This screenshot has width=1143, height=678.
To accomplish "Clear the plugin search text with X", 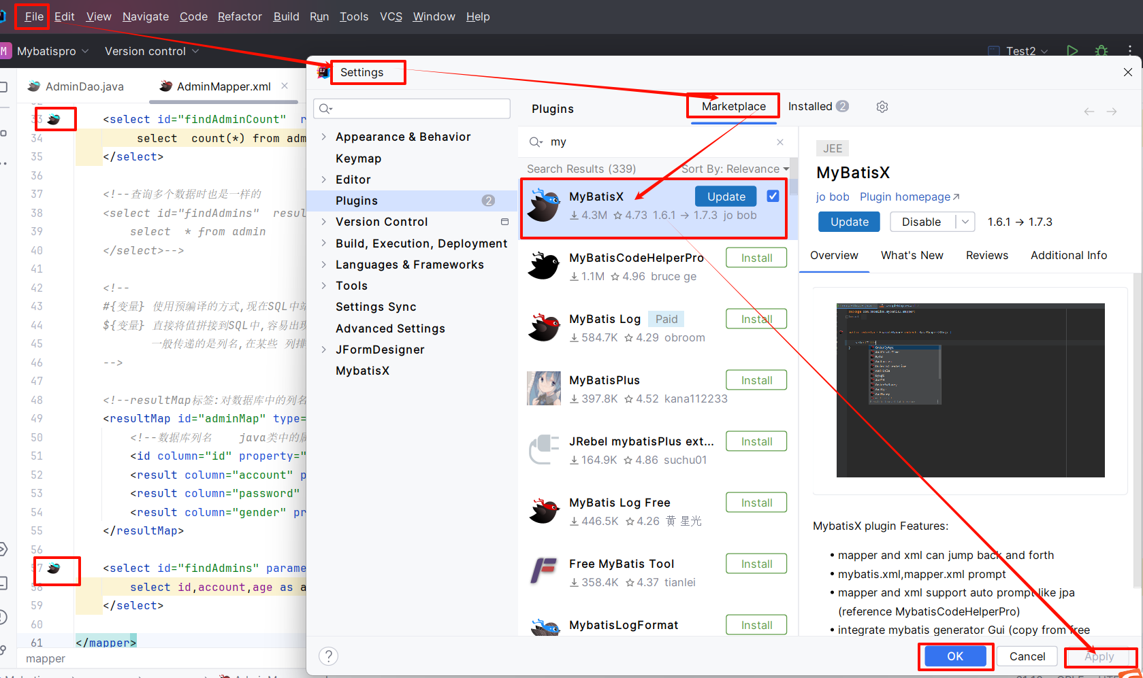I will [780, 142].
